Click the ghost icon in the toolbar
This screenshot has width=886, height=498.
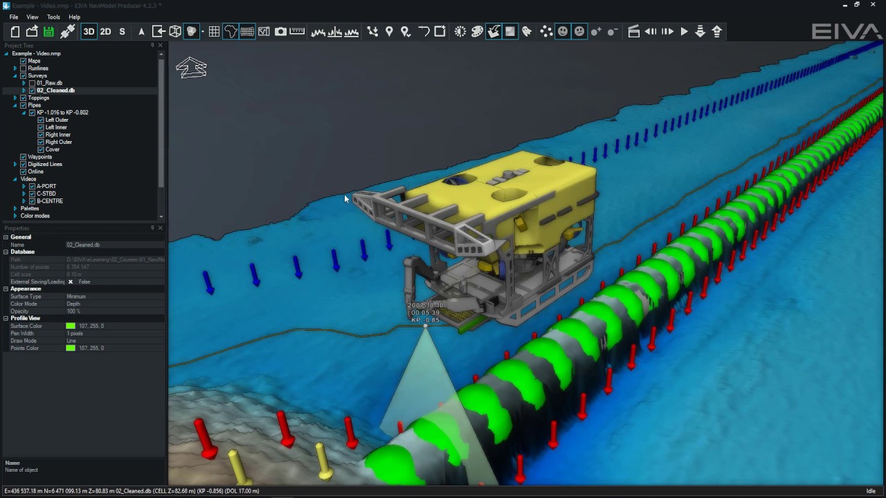(x=527, y=31)
